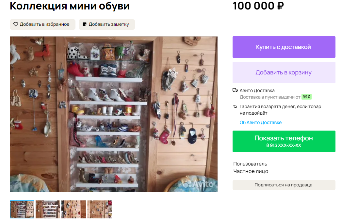Open the fourth photo thumbnail
Image resolution: width=342 pixels, height=221 pixels.
tap(99, 210)
